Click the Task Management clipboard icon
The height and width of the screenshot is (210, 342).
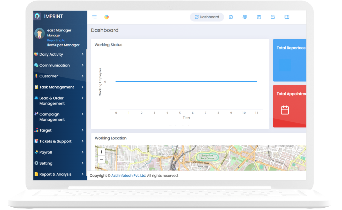coord(36,87)
